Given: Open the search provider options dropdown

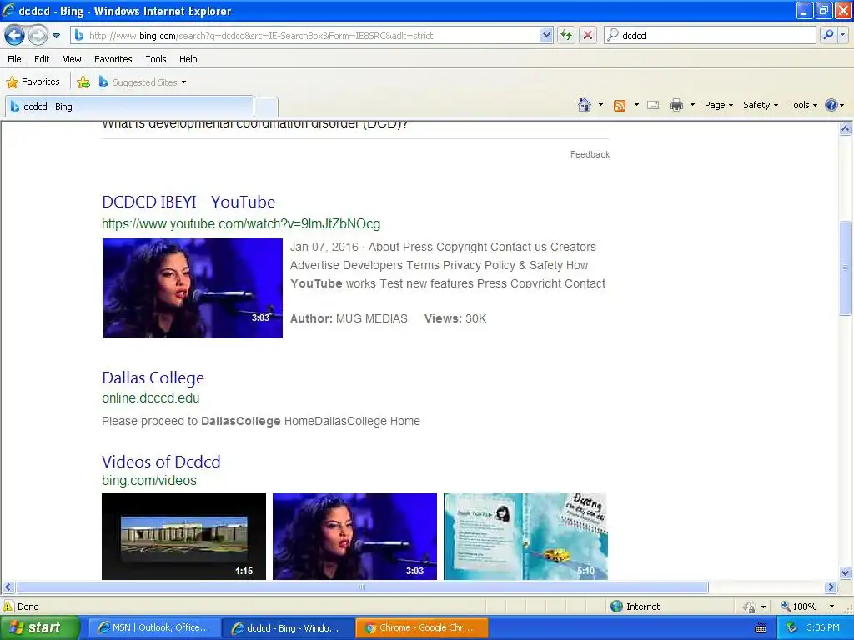Looking at the screenshot, I should 842,35.
